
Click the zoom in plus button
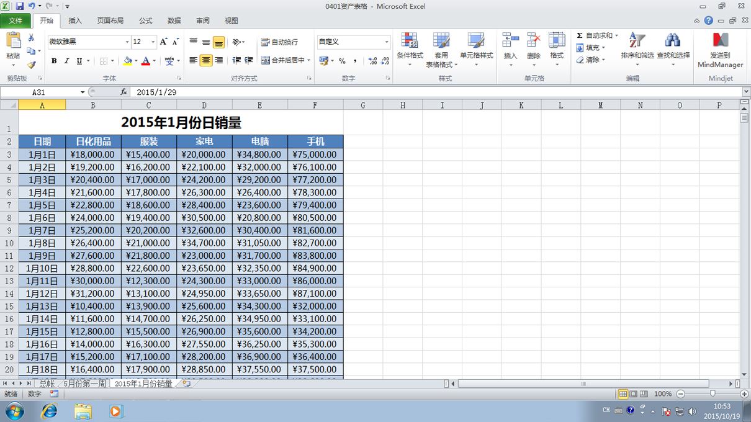(745, 394)
